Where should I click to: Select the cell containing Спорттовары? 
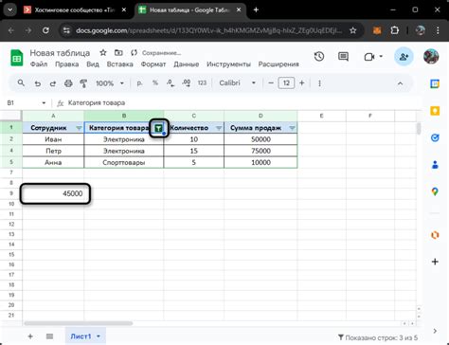pos(124,162)
